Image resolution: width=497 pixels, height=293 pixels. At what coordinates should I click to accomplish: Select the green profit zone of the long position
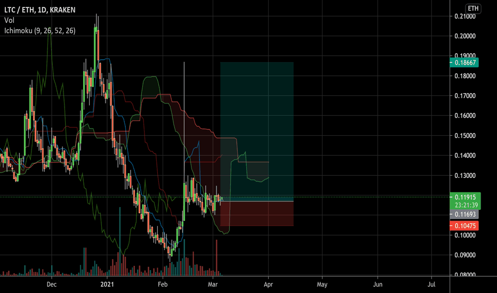pyautogui.click(x=256, y=132)
